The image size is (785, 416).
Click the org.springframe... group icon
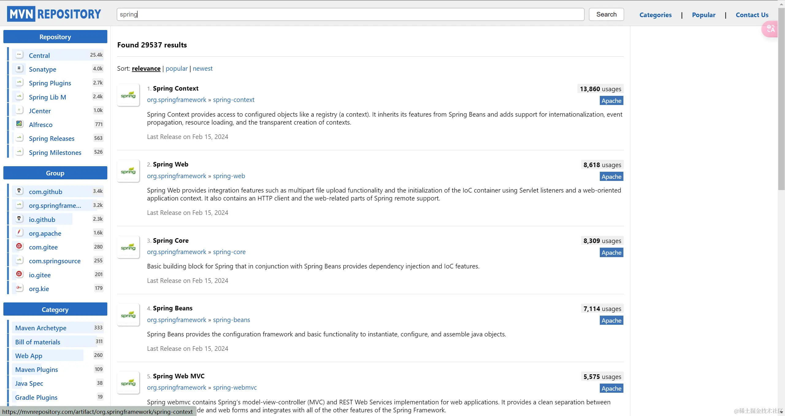coord(19,205)
